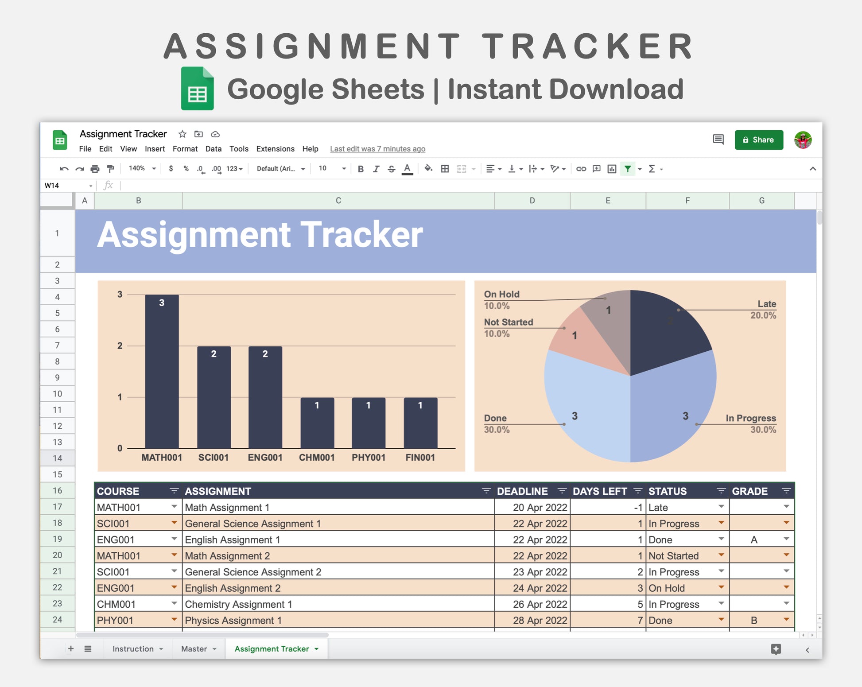
Task: Open the comment history icon
Action: (x=718, y=140)
